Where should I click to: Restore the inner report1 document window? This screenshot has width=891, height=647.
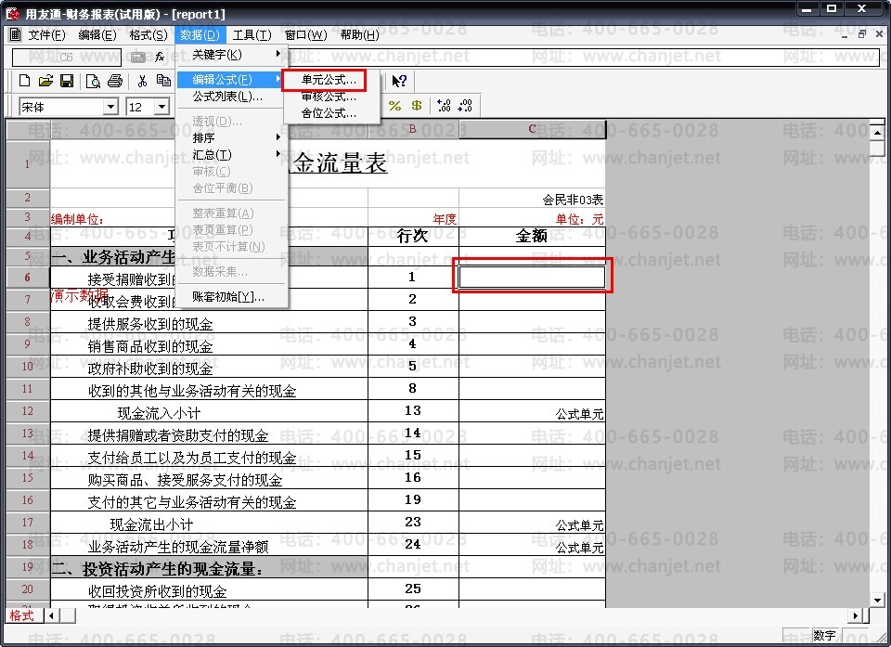(861, 34)
